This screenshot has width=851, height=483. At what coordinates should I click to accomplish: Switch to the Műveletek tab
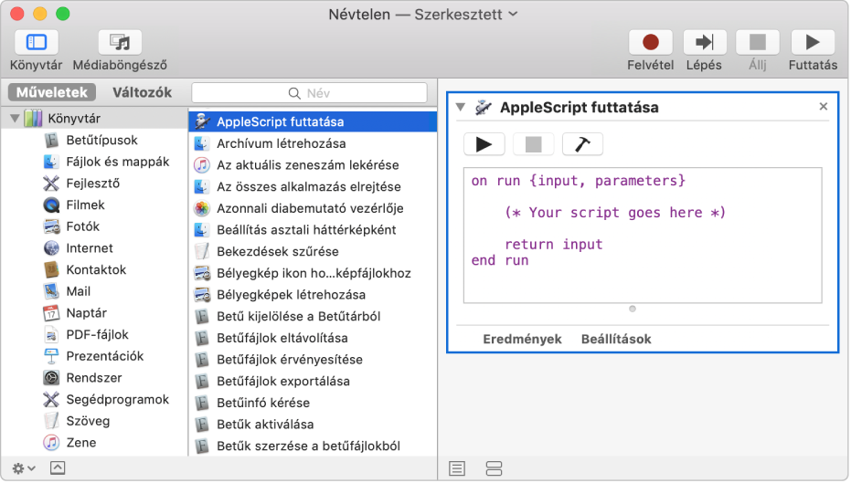pos(49,92)
